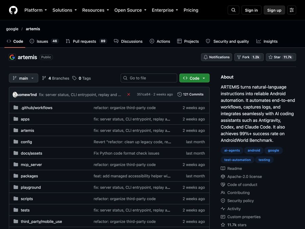Open the main branch selector dropdown
Screen dimensions: 305x229
pyautogui.click(x=23, y=78)
